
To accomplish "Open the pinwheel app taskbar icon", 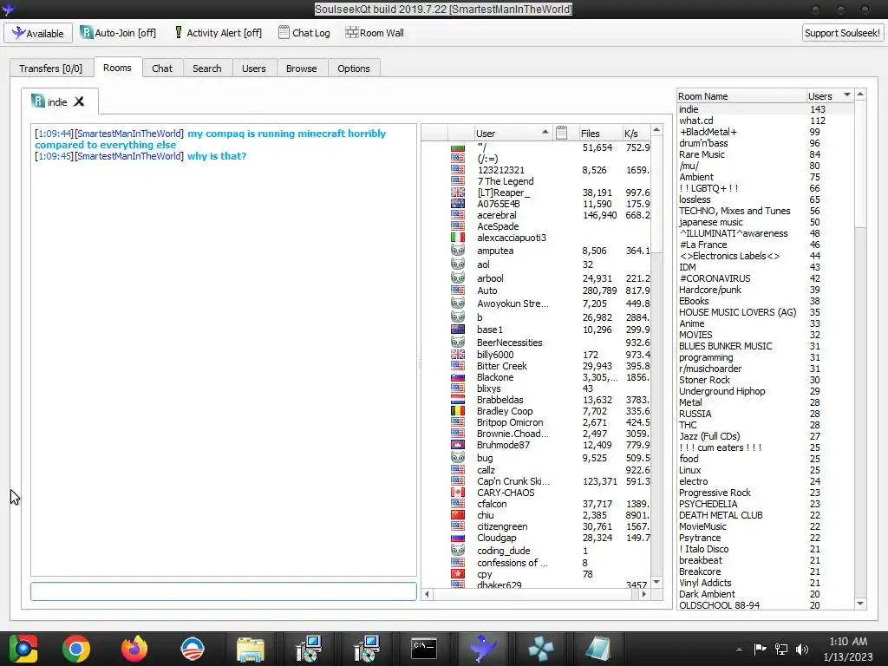I will point(539,649).
